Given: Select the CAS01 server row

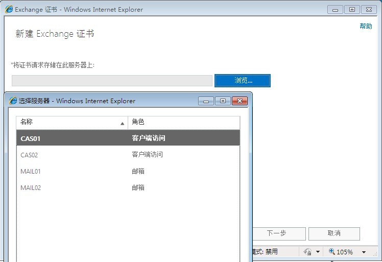Looking at the screenshot, I should [128, 138].
